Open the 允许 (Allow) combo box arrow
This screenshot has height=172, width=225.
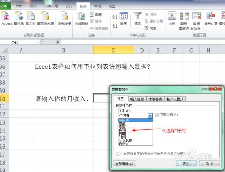pyautogui.click(x=150, y=116)
